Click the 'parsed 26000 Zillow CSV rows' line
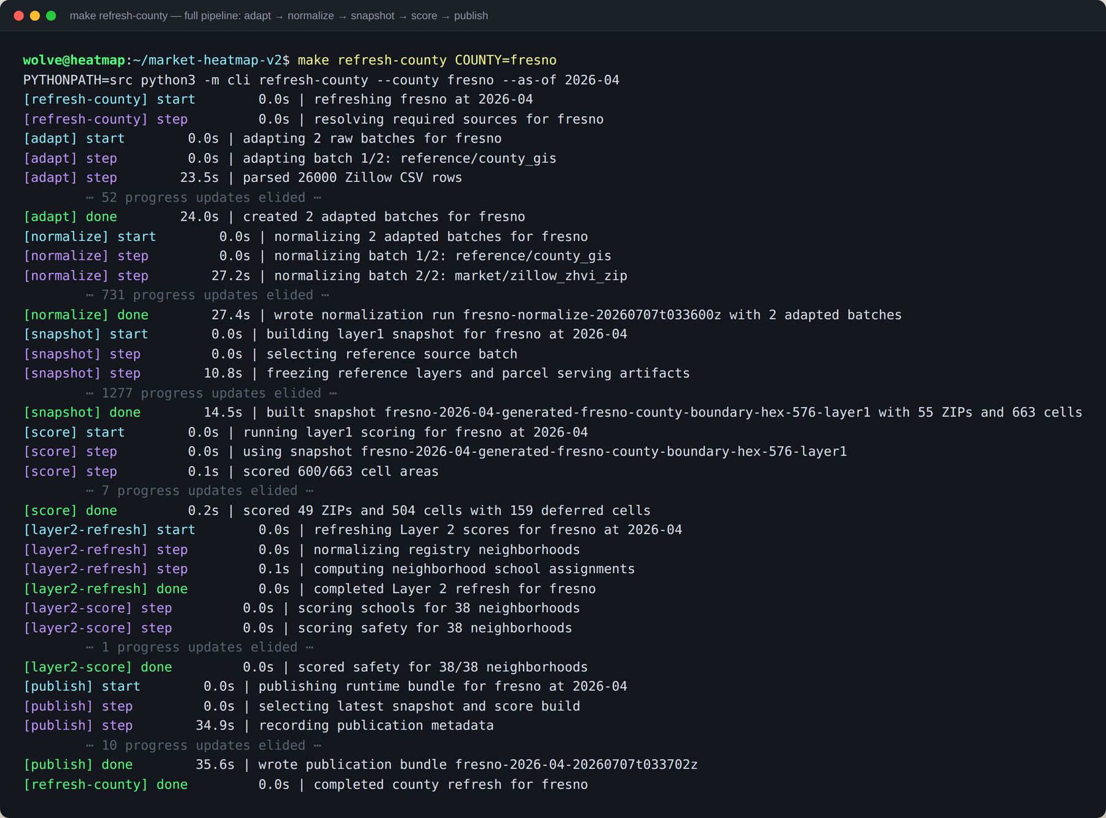 coord(352,178)
